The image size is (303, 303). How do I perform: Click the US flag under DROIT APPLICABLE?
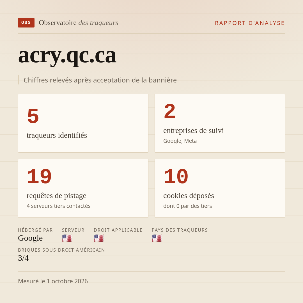point(99,238)
